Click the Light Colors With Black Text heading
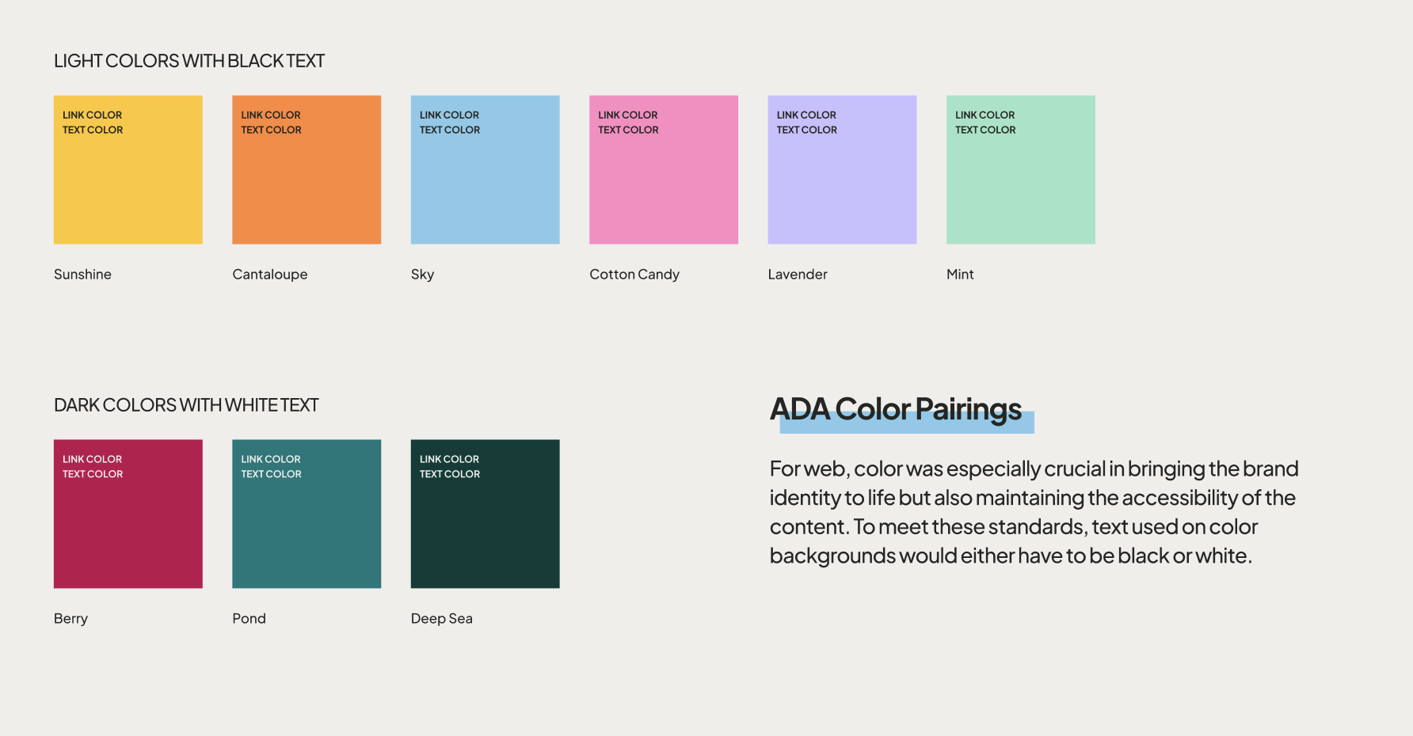This screenshot has width=1413, height=736. (189, 61)
